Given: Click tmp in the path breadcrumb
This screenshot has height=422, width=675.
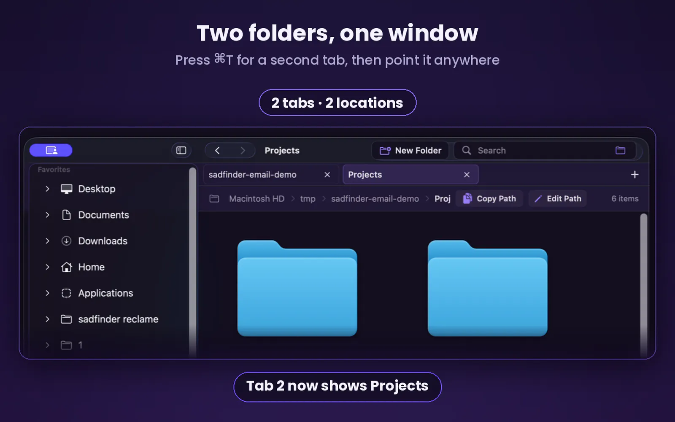Looking at the screenshot, I should tap(308, 198).
